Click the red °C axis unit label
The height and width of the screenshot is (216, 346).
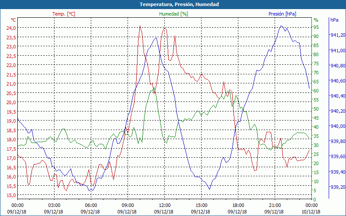pos(13,20)
